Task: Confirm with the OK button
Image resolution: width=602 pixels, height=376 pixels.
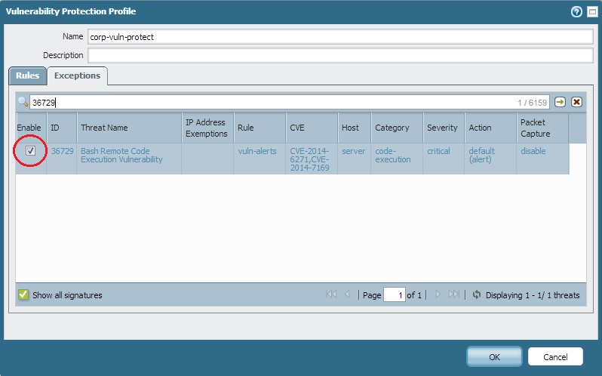Action: point(495,357)
